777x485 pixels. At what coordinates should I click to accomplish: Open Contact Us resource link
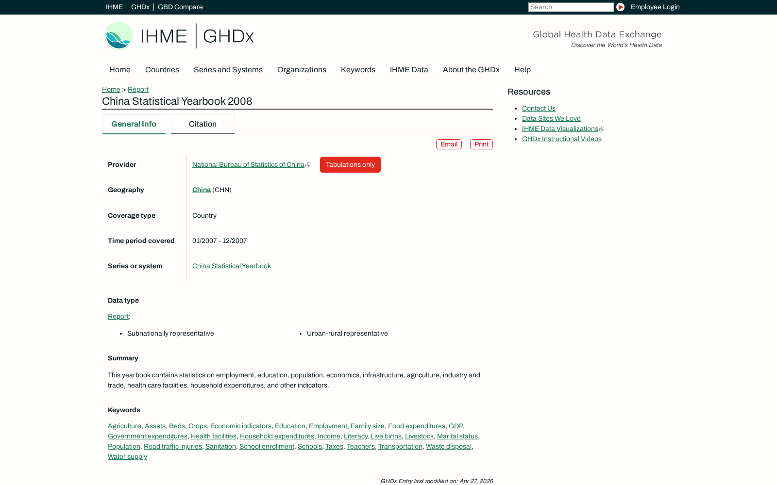pos(539,108)
